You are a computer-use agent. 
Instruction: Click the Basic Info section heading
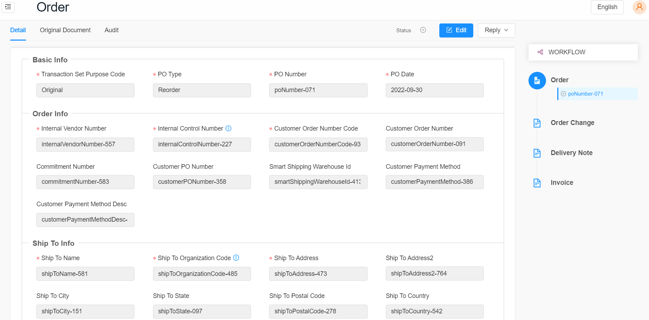tap(50, 60)
